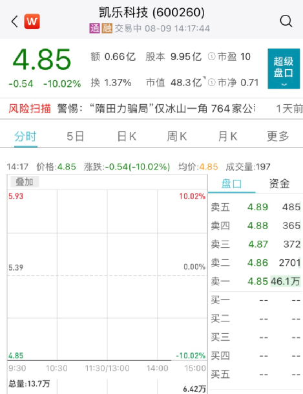Screen dimensions: 303x394
Task: Tap the 11:30/13:00 time axis label
Action: click(107, 368)
